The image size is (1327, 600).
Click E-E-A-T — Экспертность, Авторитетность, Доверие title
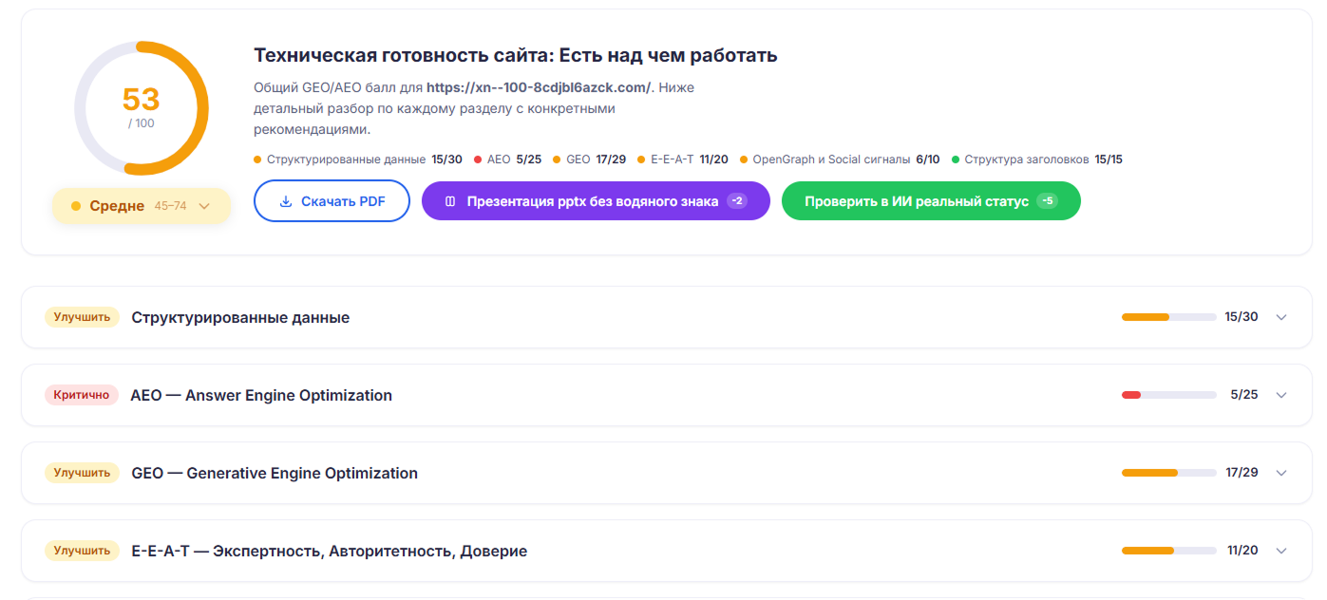(x=330, y=552)
